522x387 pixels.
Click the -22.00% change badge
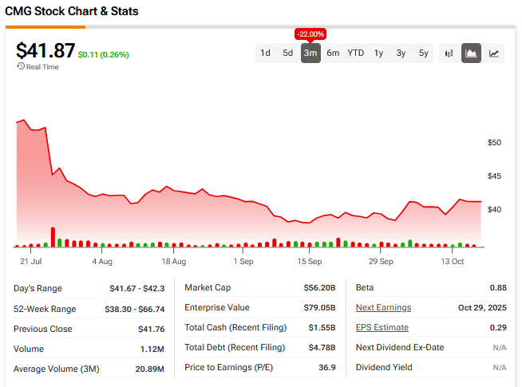[x=310, y=34]
